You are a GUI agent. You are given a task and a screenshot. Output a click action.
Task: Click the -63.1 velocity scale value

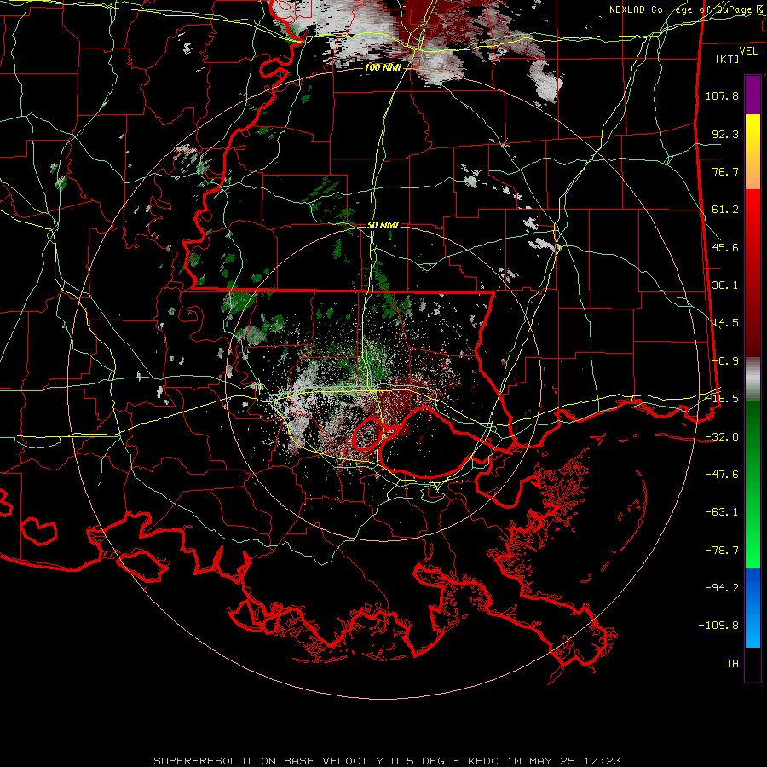click(x=722, y=512)
